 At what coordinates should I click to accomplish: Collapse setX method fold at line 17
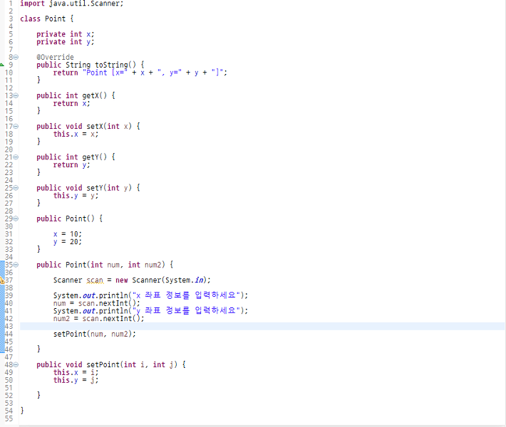pos(16,127)
